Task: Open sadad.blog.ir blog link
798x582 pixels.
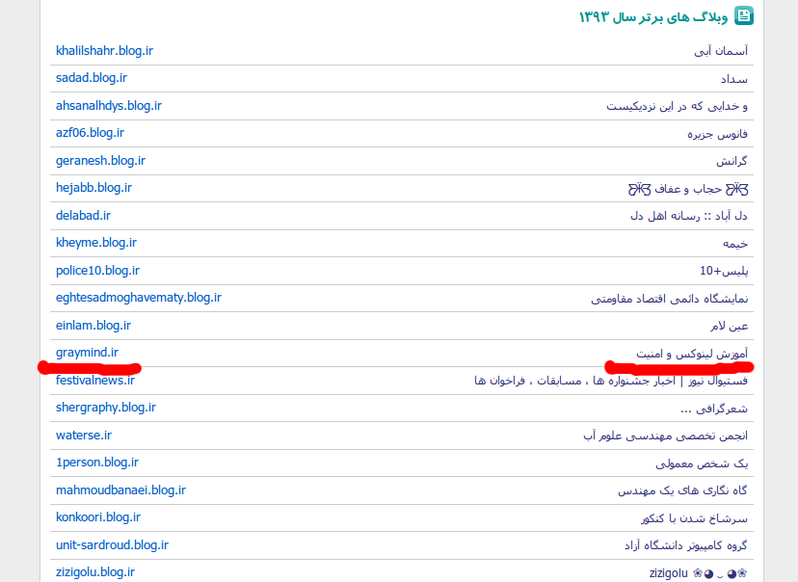Action: pos(92,78)
